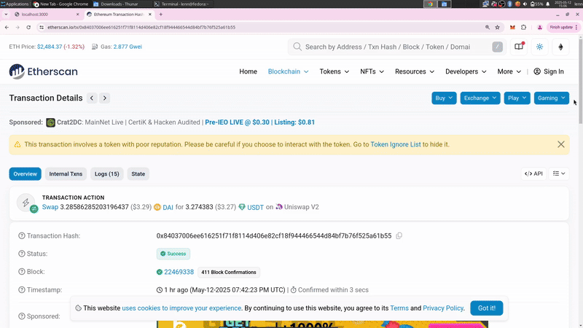The image size is (583, 328).
Task: Click the 2.877 Gwei gas link
Action: [128, 47]
